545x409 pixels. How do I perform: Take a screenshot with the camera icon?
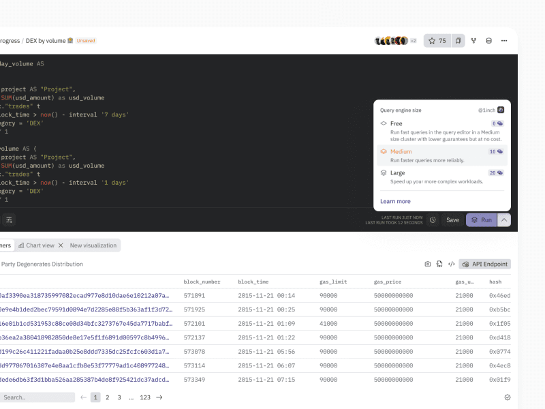pos(428,264)
